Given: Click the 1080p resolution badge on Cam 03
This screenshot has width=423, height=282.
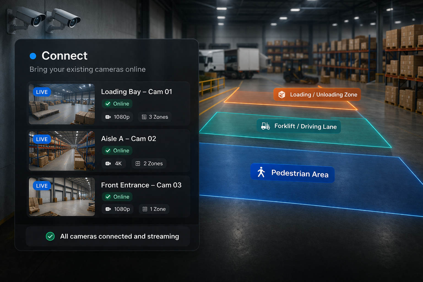Looking at the screenshot, I should pos(118,209).
